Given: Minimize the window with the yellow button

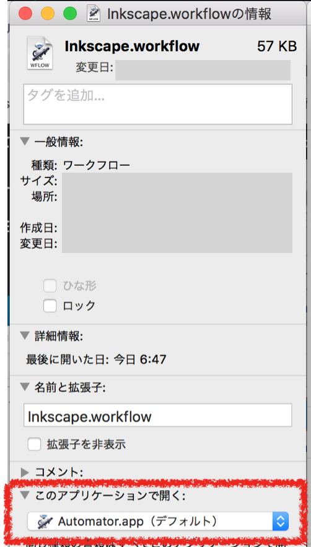Looking at the screenshot, I should tap(48, 14).
